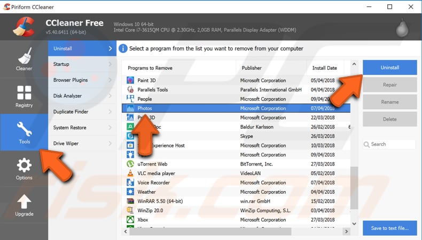
Task: Click the Parallels Tools icon
Action: tap(130, 89)
